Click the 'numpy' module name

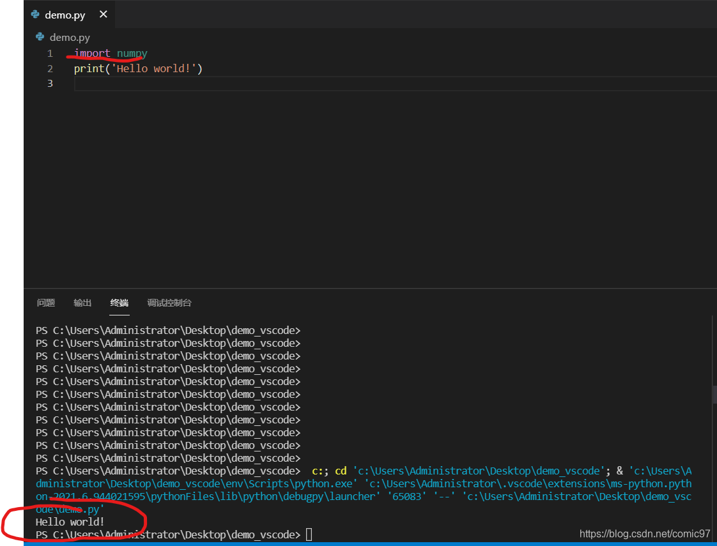tap(132, 54)
